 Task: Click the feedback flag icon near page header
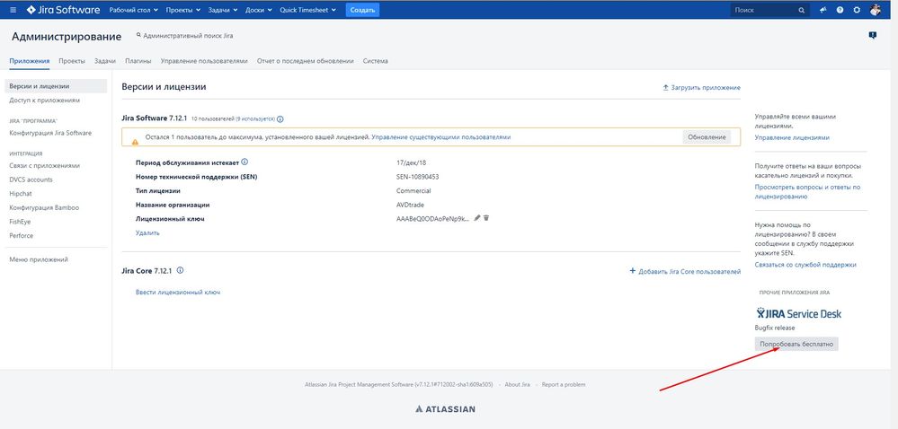click(873, 36)
